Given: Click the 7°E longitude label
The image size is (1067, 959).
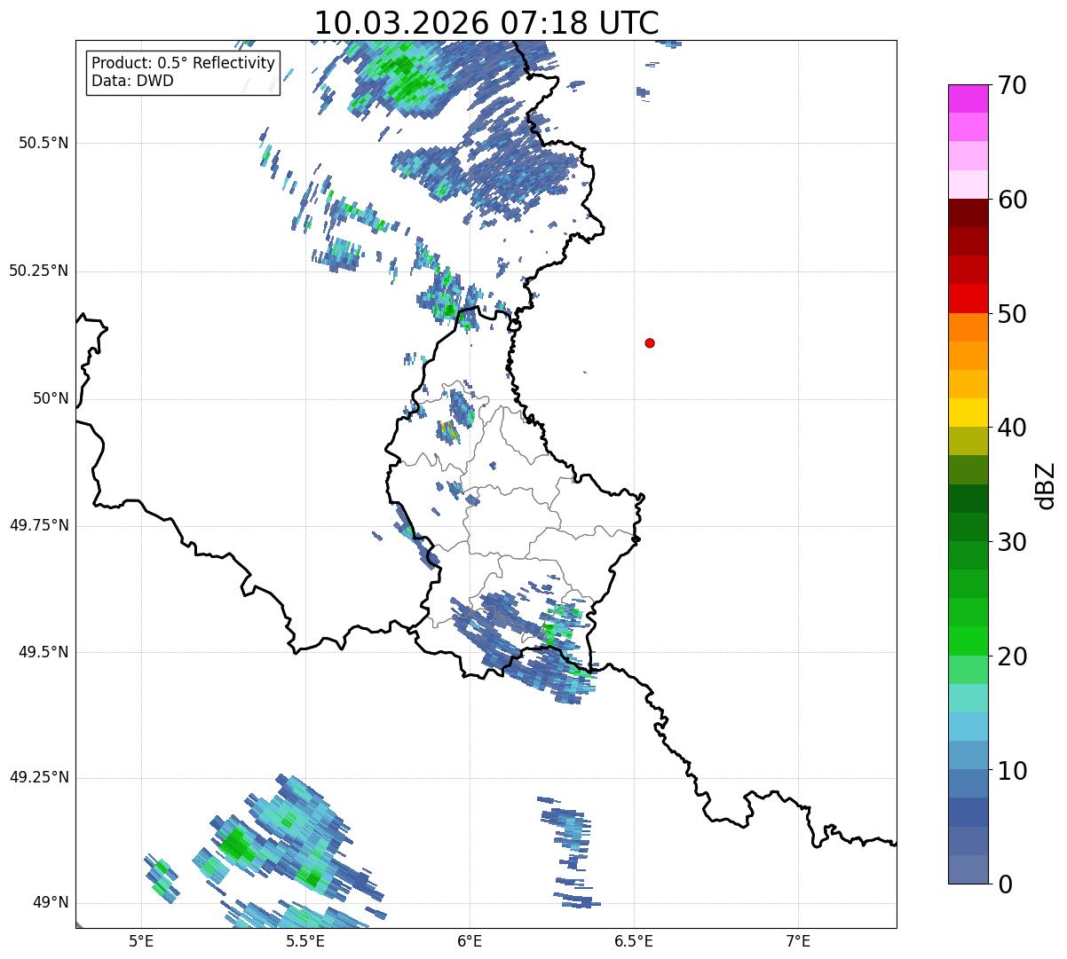Looking at the screenshot, I should 798,940.
